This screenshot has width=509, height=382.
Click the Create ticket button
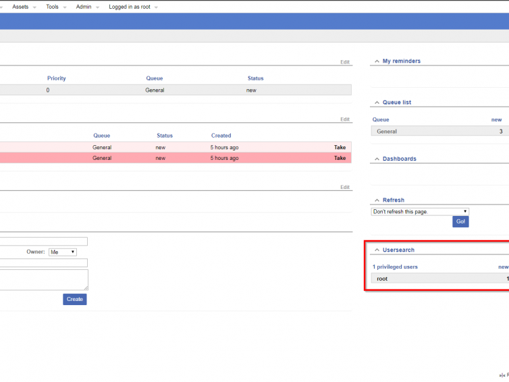click(x=75, y=299)
